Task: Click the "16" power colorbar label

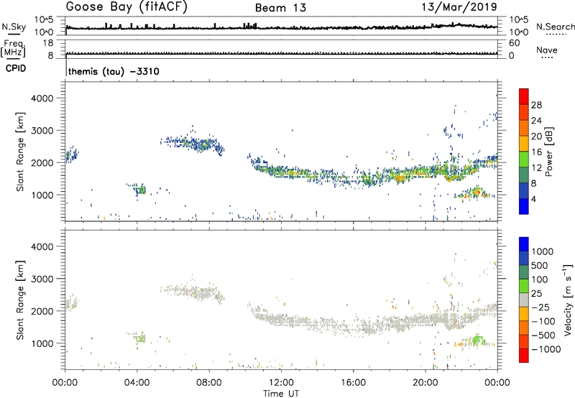Action: tap(536, 152)
